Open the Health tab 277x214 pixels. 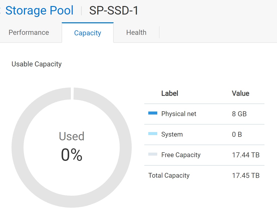(x=136, y=33)
